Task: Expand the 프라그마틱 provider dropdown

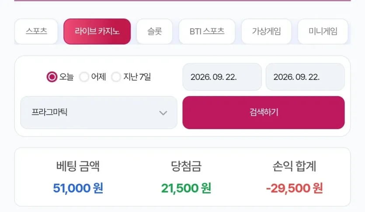Action: pyautogui.click(x=99, y=113)
